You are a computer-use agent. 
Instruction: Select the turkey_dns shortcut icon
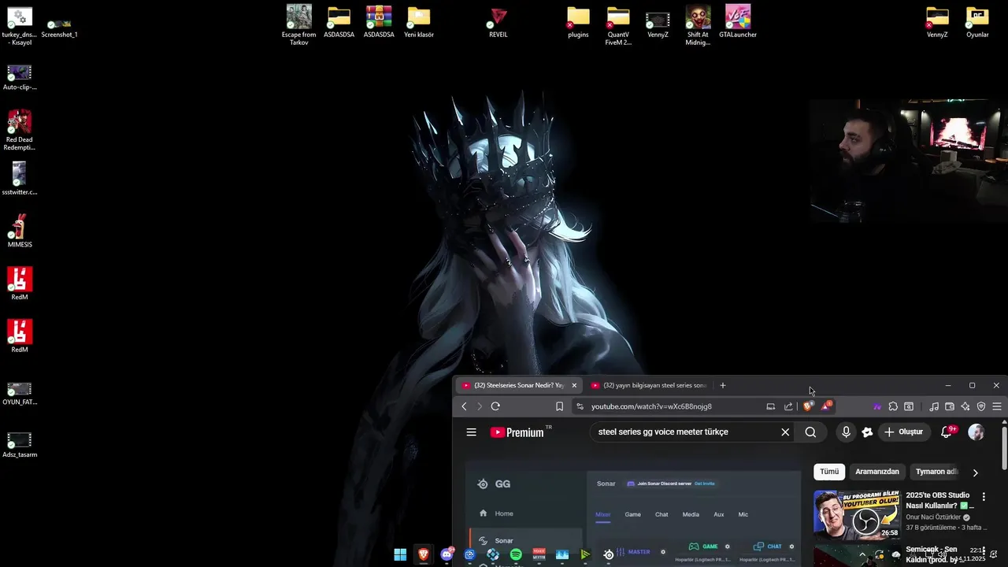click(20, 26)
